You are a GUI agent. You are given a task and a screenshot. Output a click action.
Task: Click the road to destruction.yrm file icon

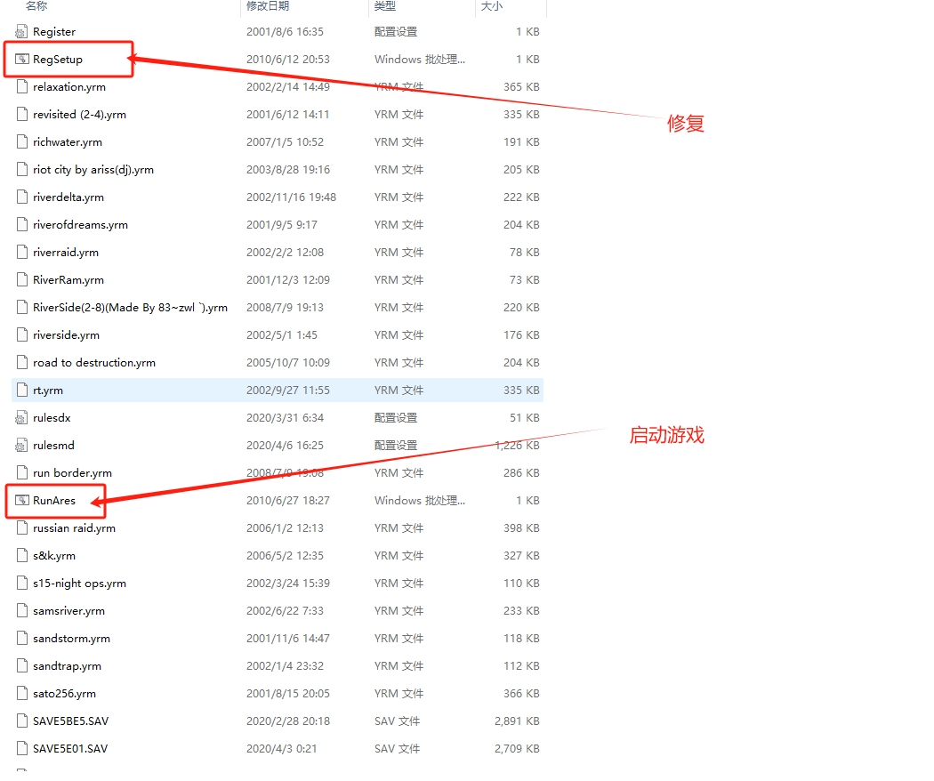(22, 363)
